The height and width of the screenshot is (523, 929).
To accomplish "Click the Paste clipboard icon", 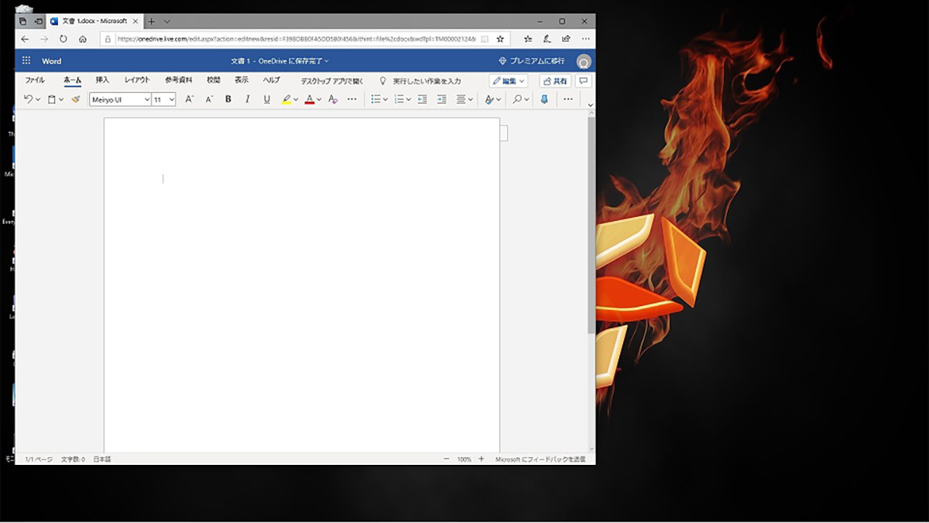I will 52,99.
